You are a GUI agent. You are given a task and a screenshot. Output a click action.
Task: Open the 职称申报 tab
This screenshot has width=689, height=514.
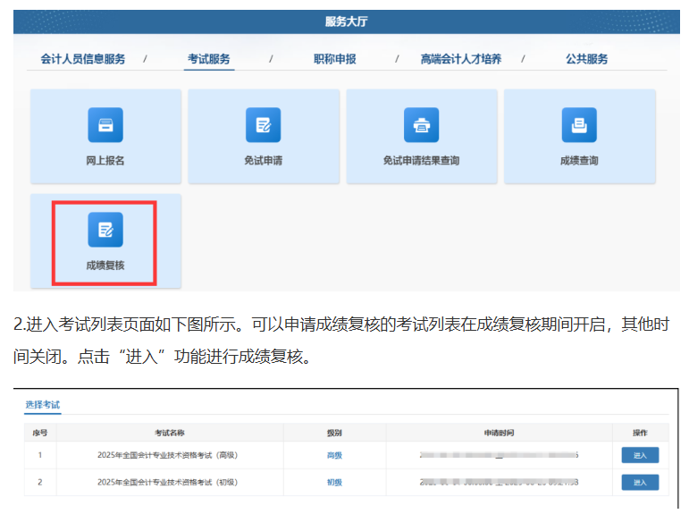pyautogui.click(x=335, y=59)
